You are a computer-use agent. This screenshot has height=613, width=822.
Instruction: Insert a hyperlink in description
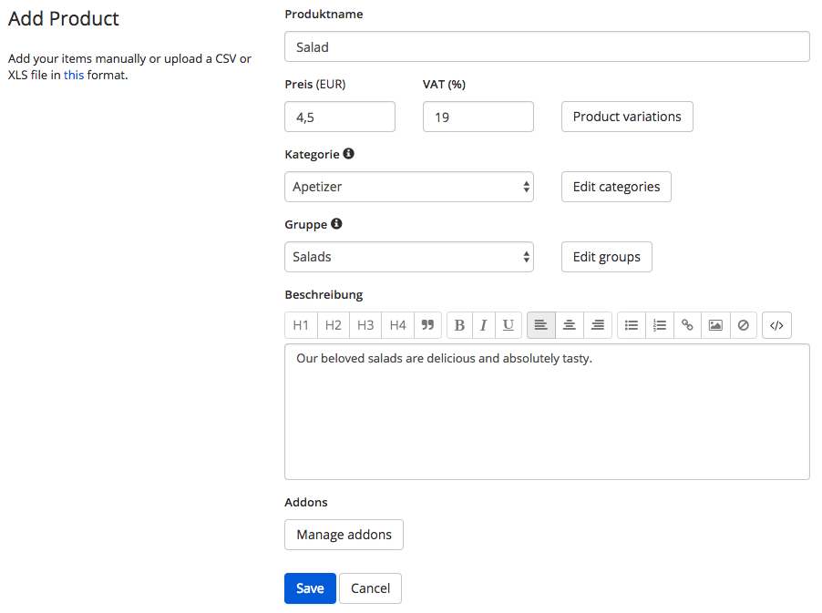(687, 325)
